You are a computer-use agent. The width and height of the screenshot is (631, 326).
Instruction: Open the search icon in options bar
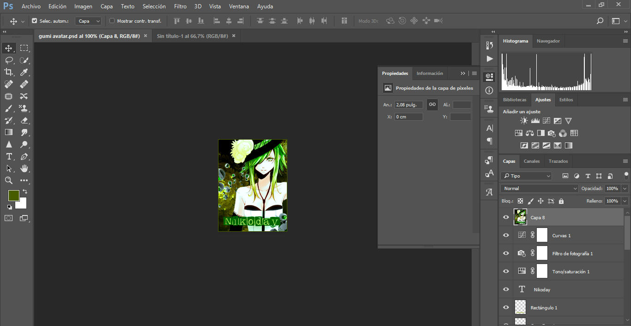[600, 21]
